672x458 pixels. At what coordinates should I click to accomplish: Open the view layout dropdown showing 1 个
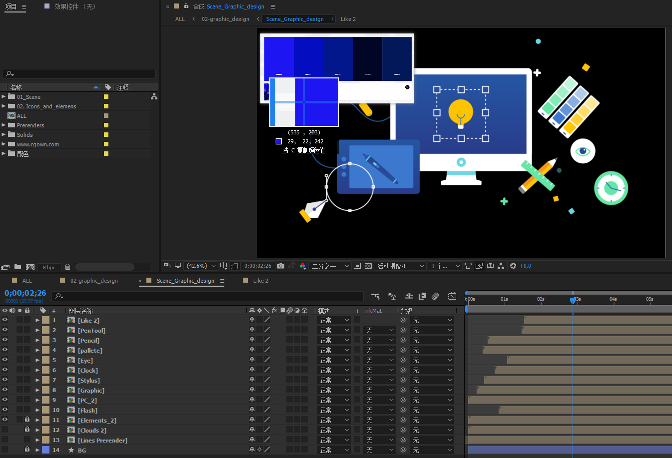pos(446,266)
